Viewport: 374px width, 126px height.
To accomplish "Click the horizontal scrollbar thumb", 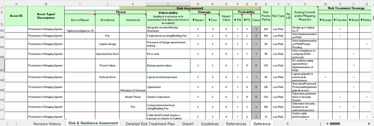I will tap(335, 124).
